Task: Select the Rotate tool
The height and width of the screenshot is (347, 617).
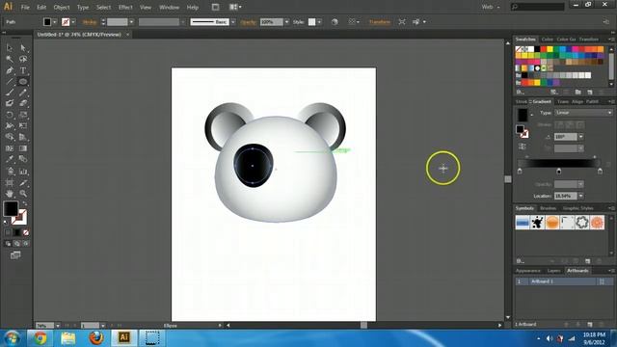Action: [x=10, y=115]
